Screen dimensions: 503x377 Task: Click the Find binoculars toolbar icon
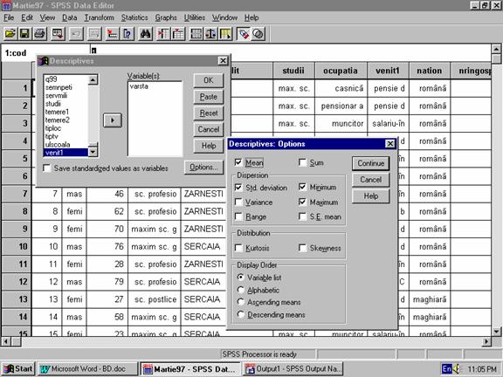click(x=145, y=34)
